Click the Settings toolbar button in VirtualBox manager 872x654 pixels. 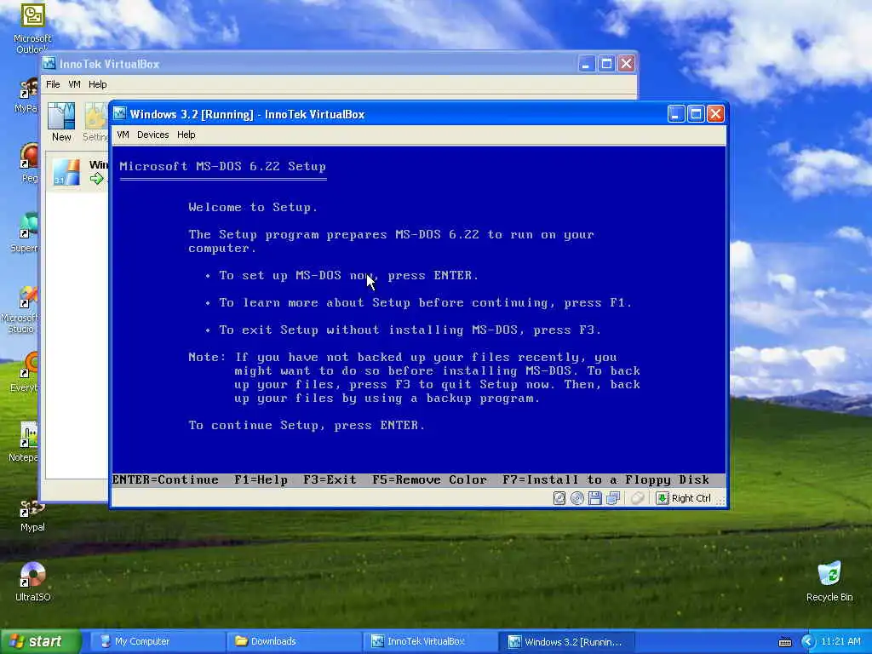(95, 123)
